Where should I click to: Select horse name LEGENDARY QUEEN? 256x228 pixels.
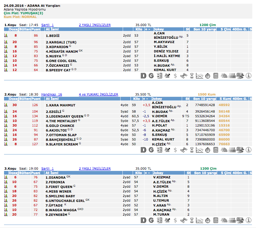[x=64, y=116]
